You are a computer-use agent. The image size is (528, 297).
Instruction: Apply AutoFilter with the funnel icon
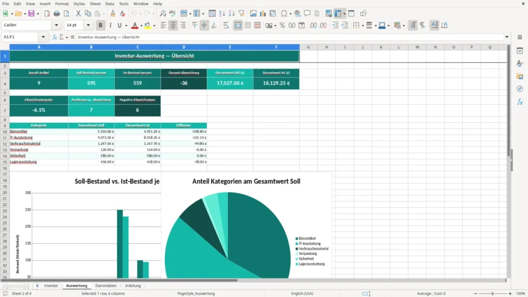coord(241,13)
